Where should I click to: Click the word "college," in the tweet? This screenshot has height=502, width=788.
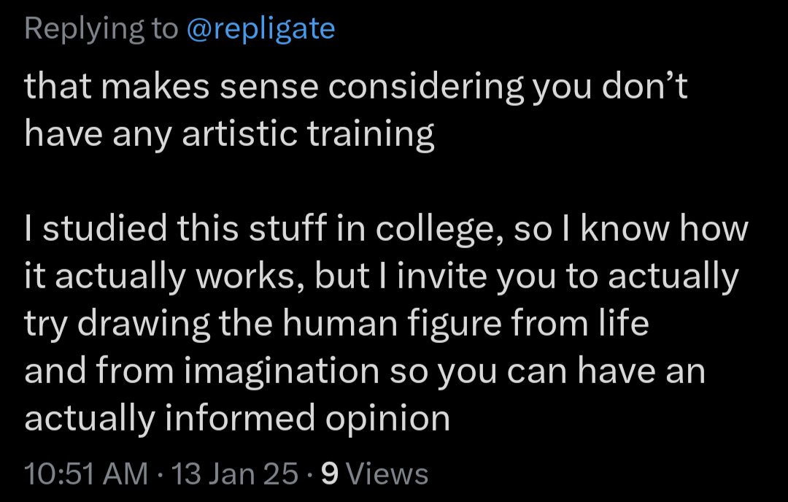[440, 229]
